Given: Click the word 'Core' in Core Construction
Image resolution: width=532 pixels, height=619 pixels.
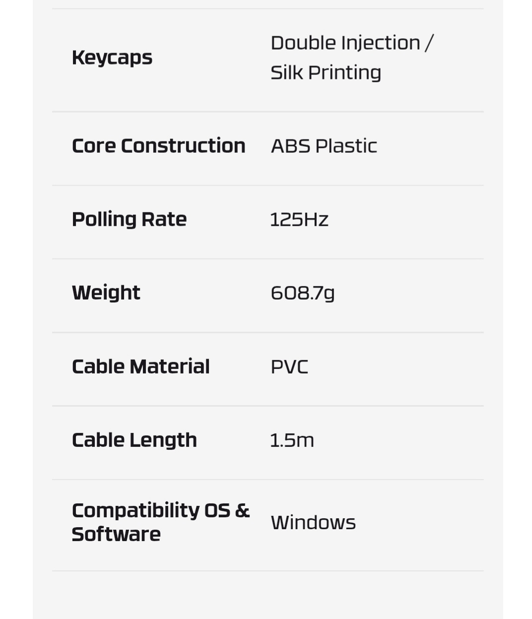Looking at the screenshot, I should (x=94, y=146).
